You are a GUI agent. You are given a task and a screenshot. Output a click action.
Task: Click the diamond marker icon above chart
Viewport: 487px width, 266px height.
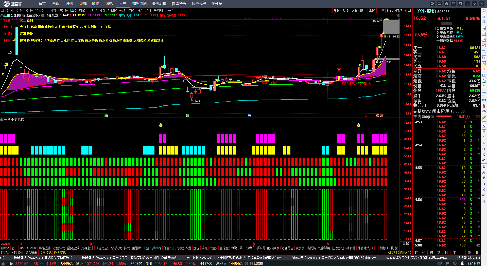(x=393, y=15)
